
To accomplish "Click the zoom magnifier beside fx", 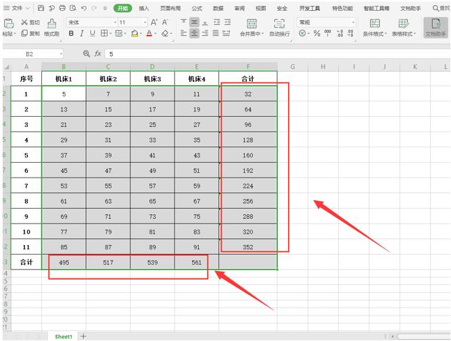I will [86, 53].
